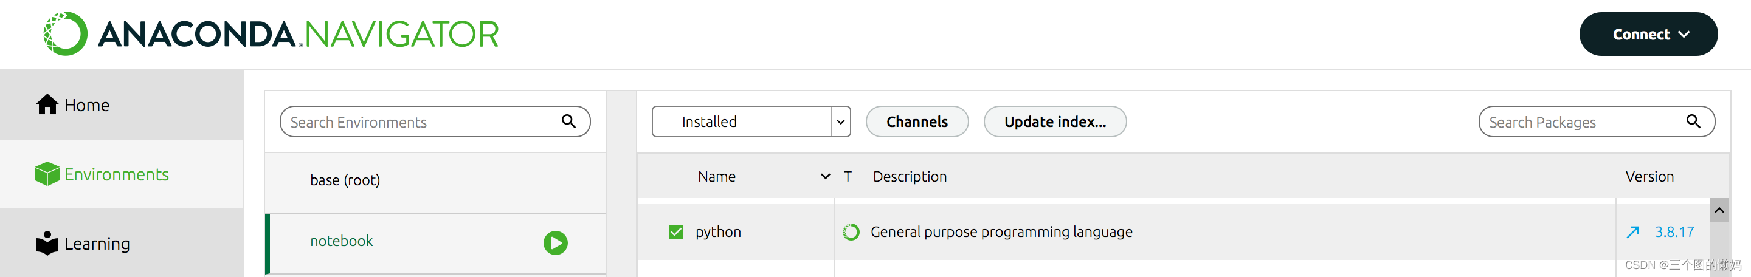Click the search icon in Search Environments
This screenshot has width=1751, height=277.
568,121
